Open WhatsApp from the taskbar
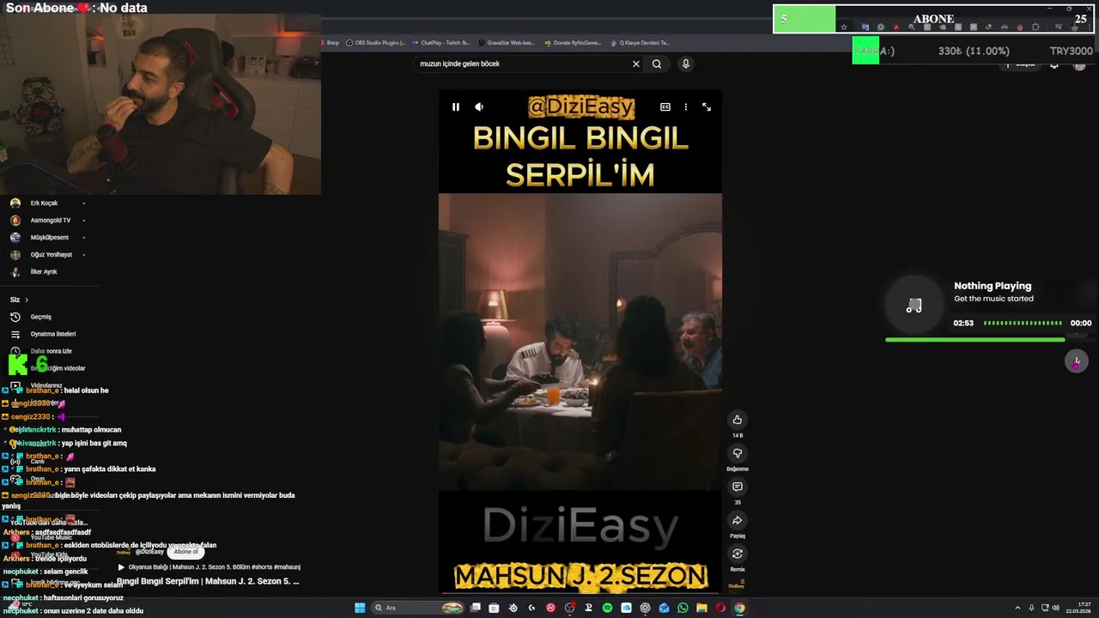The width and height of the screenshot is (1099, 618). tap(683, 608)
